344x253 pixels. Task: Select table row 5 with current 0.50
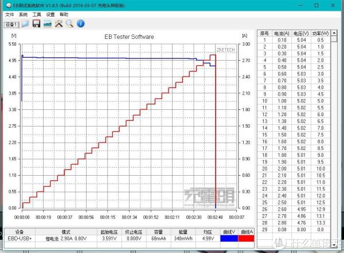[294, 67]
